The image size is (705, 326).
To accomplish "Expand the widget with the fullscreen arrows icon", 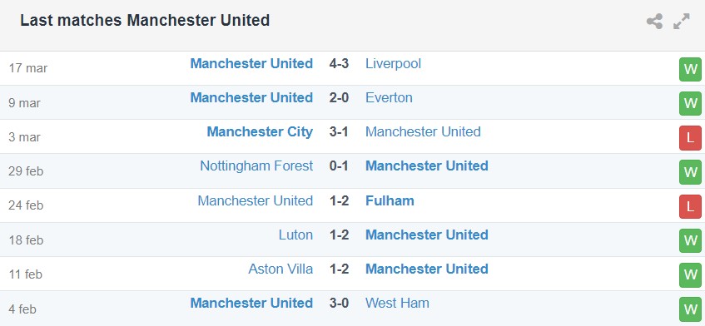I will (681, 21).
